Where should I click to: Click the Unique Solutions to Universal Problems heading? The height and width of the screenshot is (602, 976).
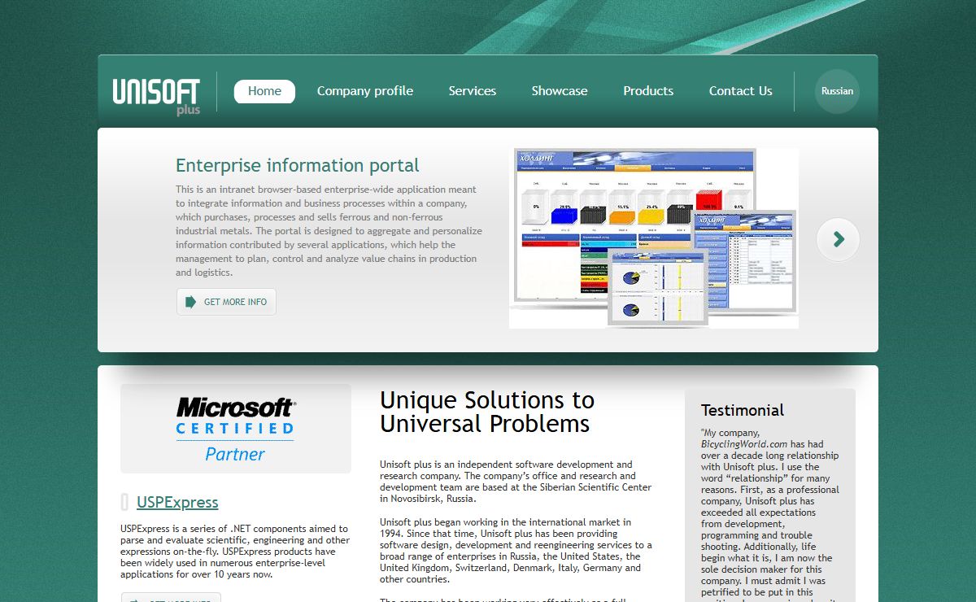tap(487, 412)
